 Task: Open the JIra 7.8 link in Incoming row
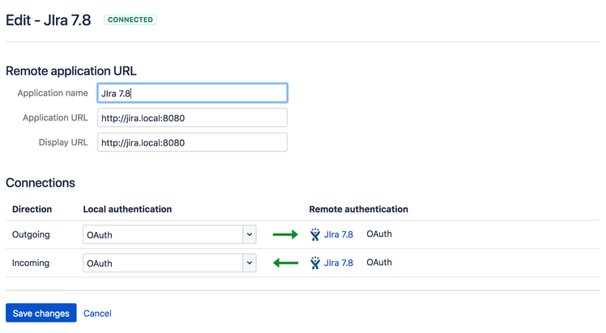(x=338, y=263)
